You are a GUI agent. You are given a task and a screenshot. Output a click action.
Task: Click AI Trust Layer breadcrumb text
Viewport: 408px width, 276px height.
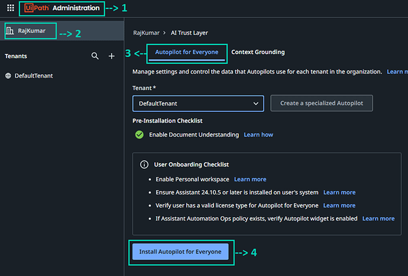189,33
